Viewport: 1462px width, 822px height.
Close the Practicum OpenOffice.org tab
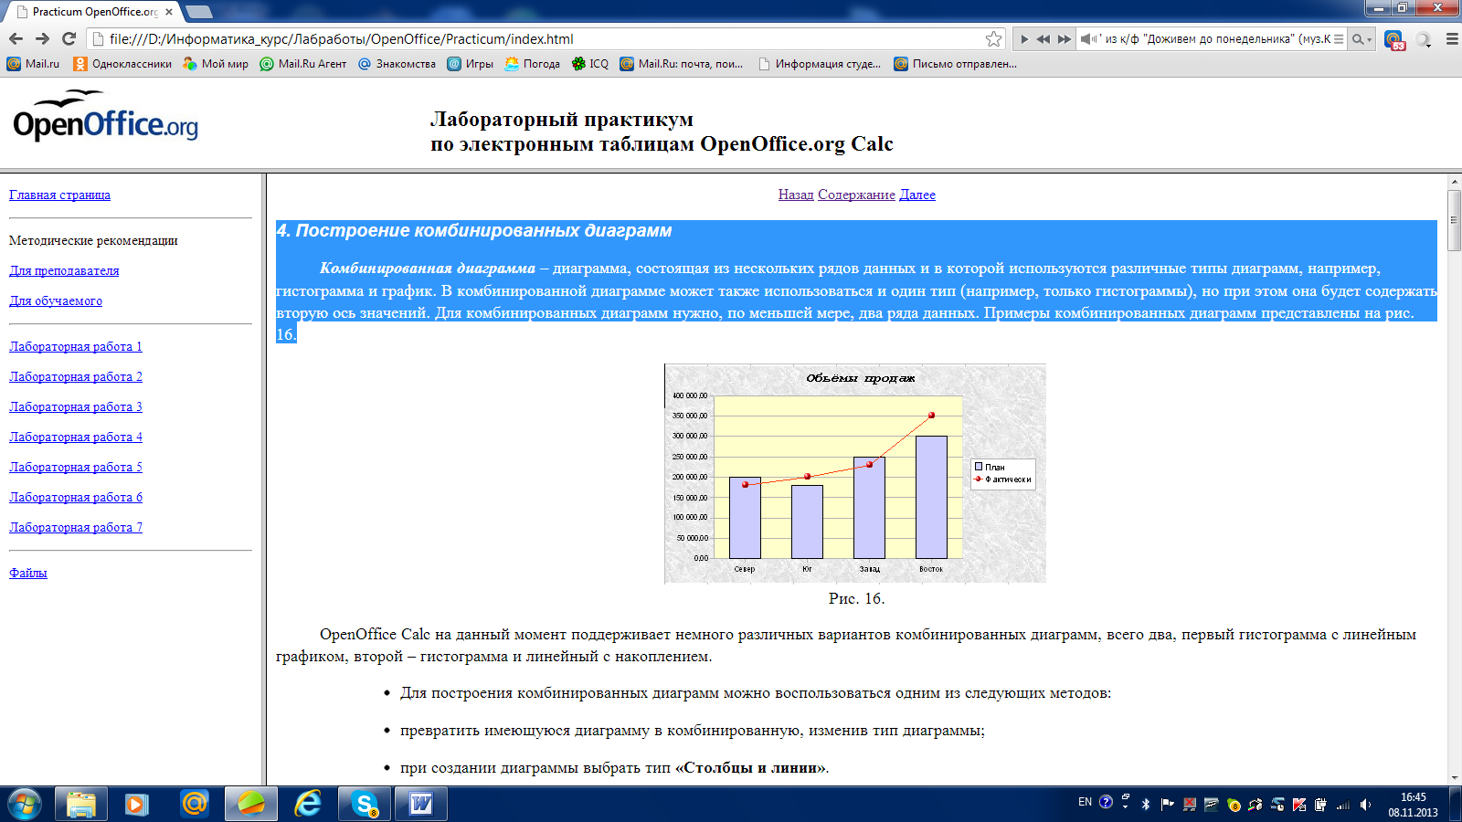pyautogui.click(x=169, y=12)
